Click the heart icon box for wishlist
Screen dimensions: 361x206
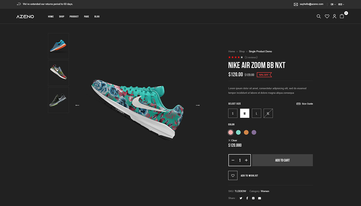point(233,176)
